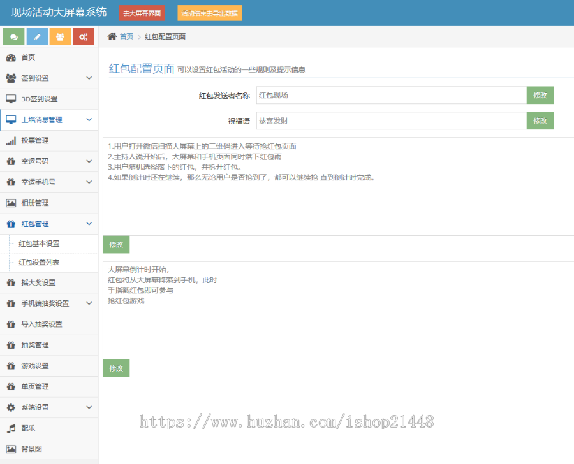This screenshot has height=464, width=574.
Task: Click 修改 below the rules text area
Action: [x=116, y=245]
